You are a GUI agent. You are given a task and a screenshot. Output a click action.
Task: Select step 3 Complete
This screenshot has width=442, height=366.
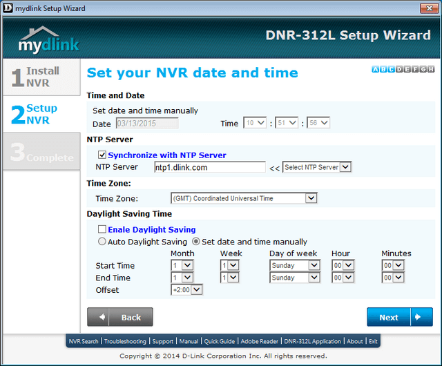41,152
